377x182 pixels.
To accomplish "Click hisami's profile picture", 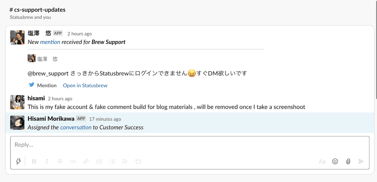I will (x=17, y=102).
